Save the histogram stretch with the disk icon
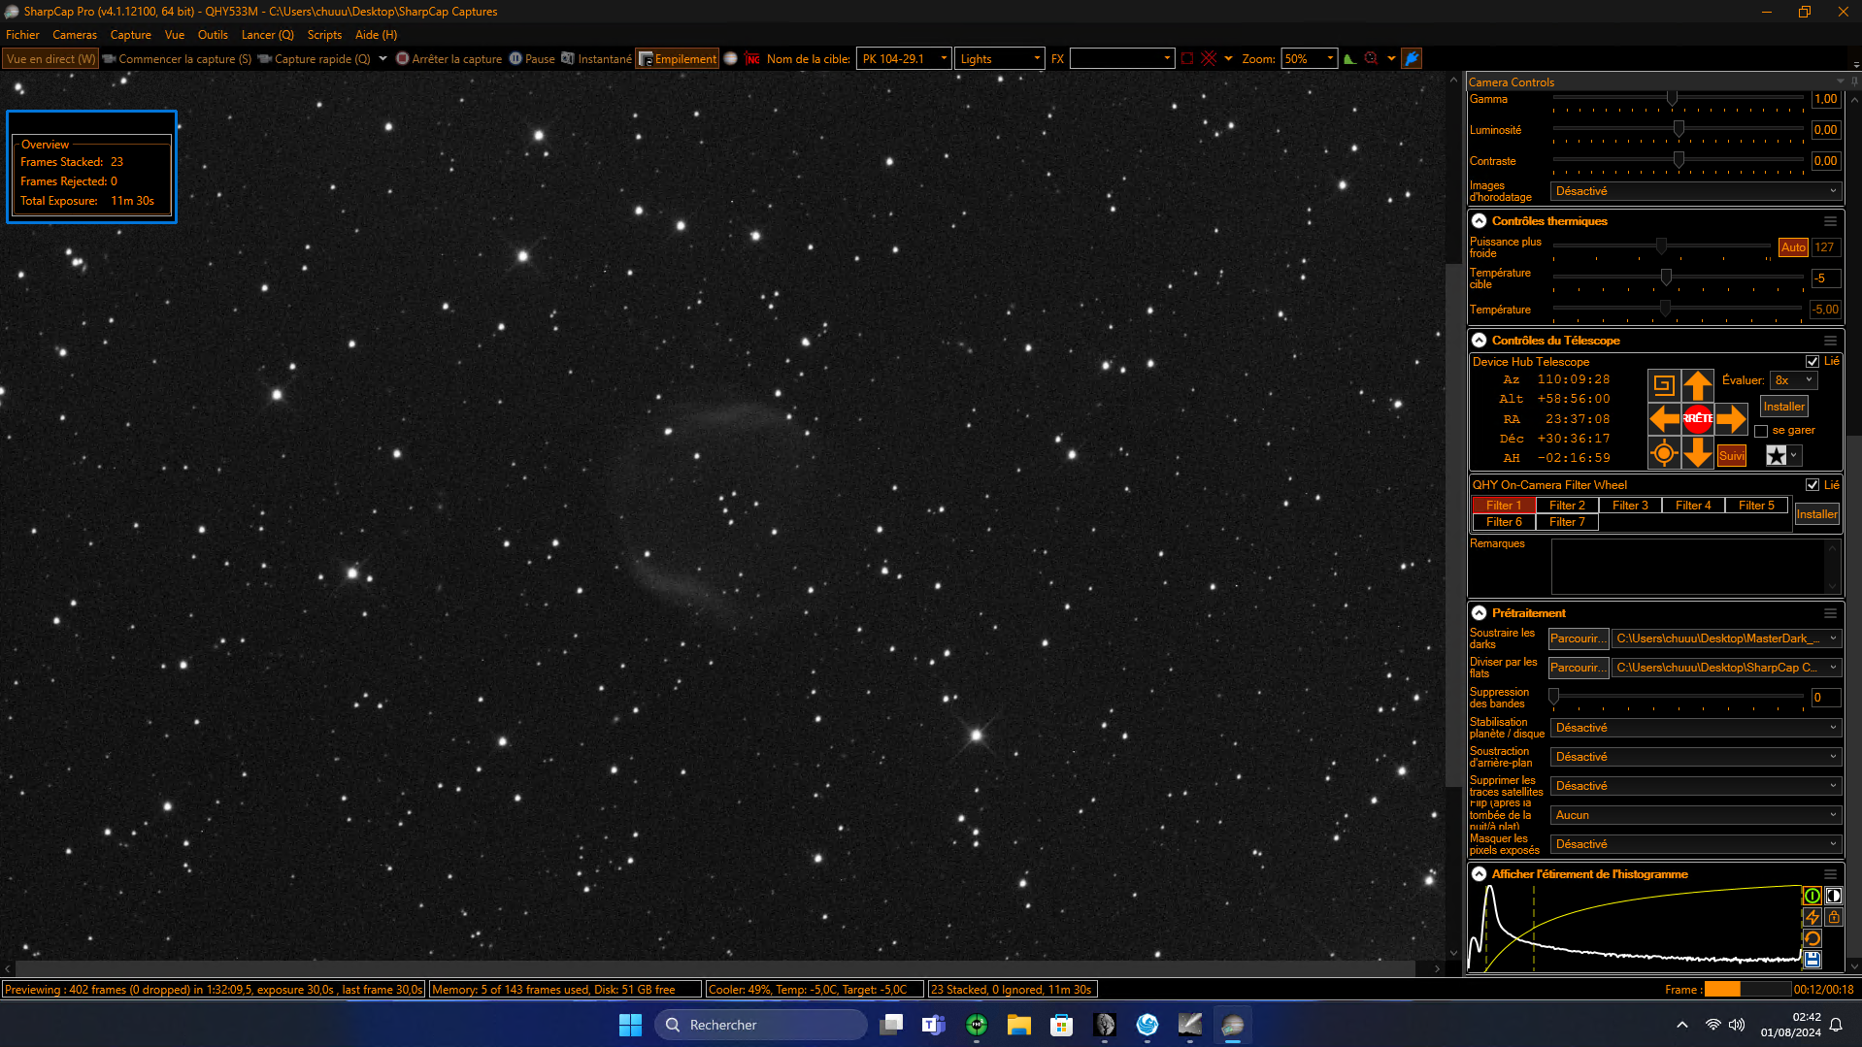The height and width of the screenshot is (1047, 1862). click(x=1812, y=960)
